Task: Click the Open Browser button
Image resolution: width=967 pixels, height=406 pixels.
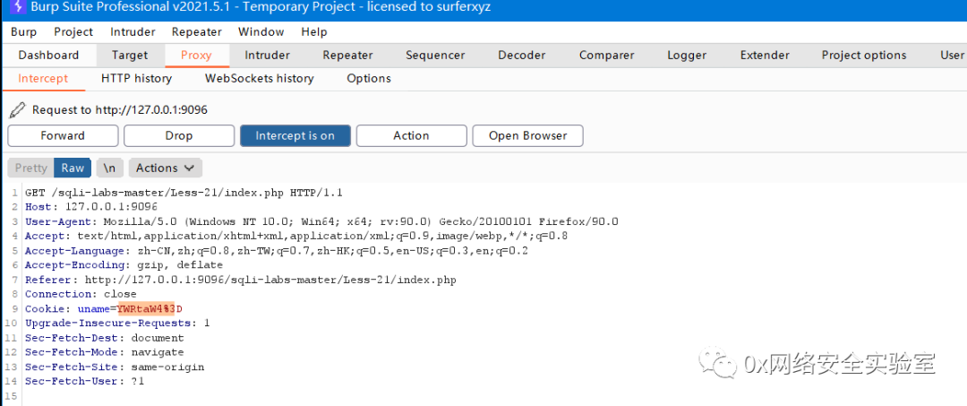Action: (x=527, y=135)
